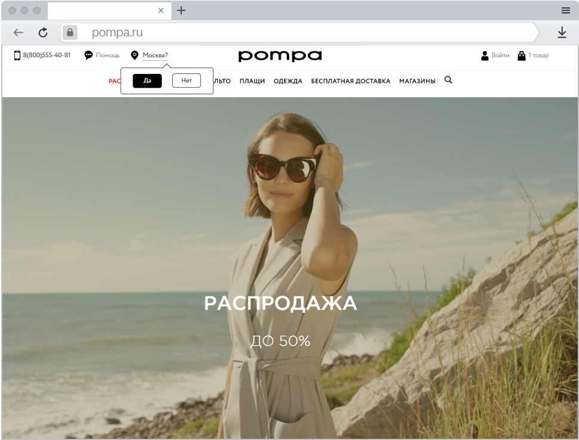Open the Москва? city selector
This screenshot has height=440, width=579.
[x=155, y=55]
